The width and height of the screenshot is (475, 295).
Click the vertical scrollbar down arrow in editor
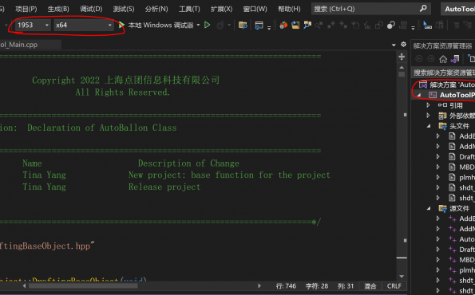coord(402,276)
